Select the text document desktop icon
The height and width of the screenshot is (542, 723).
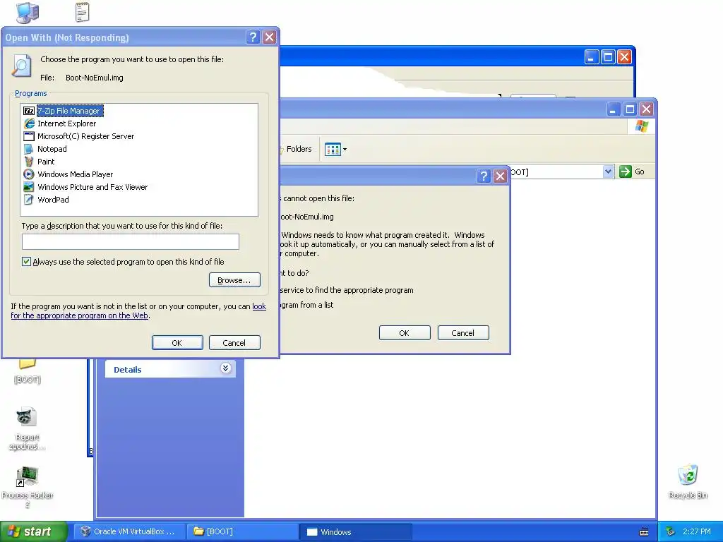82,12
